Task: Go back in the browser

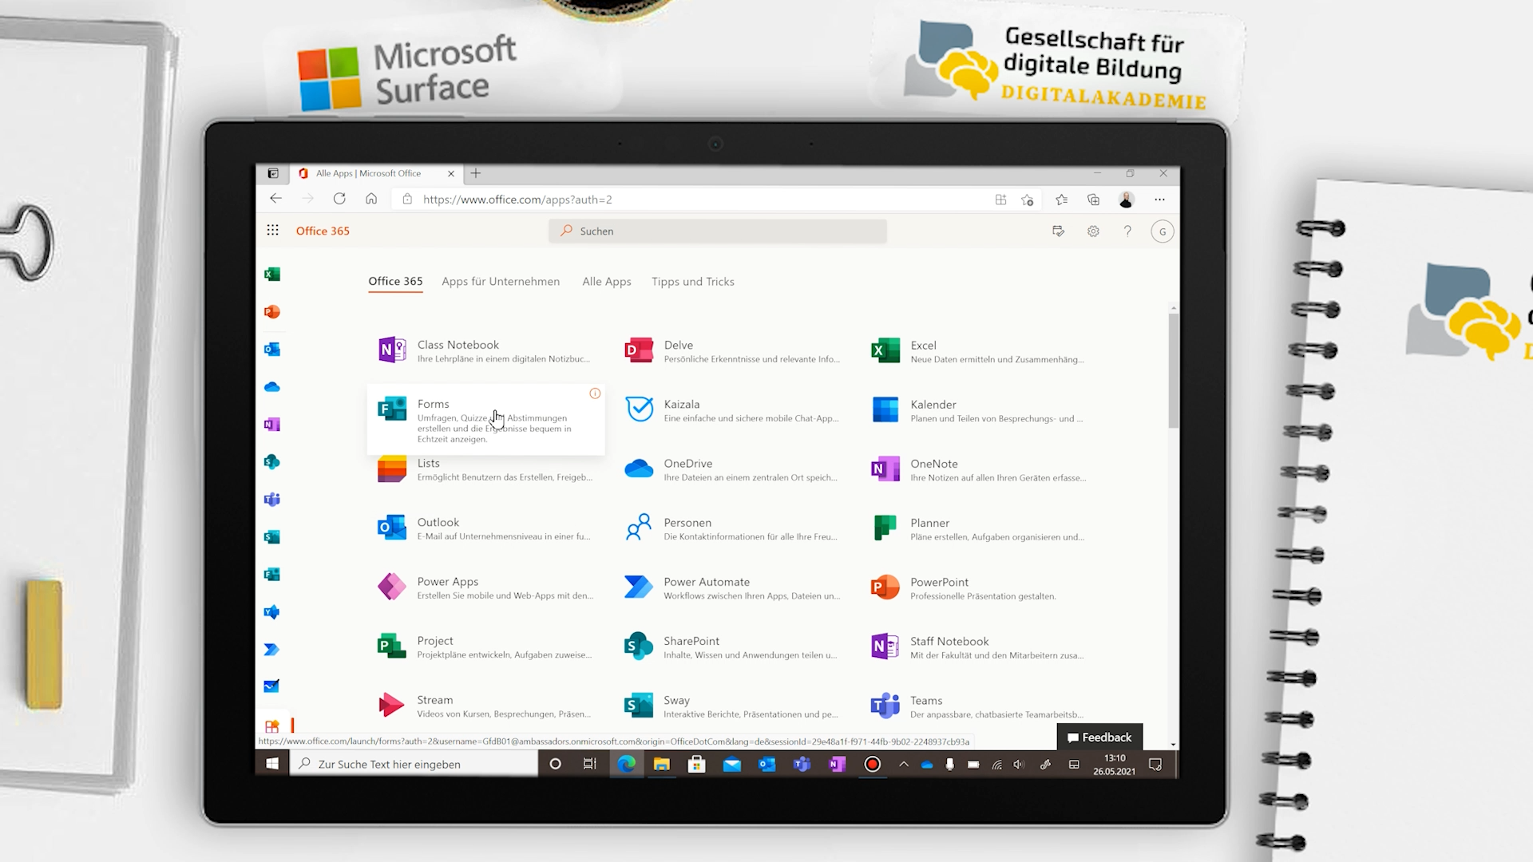Action: pos(275,200)
